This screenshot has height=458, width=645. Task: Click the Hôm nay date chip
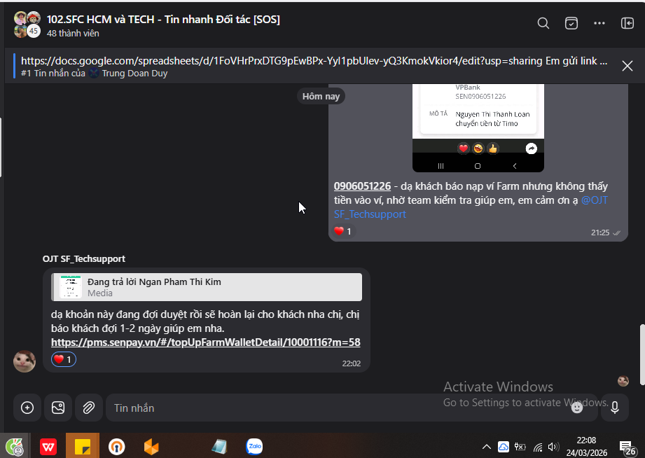pos(321,96)
